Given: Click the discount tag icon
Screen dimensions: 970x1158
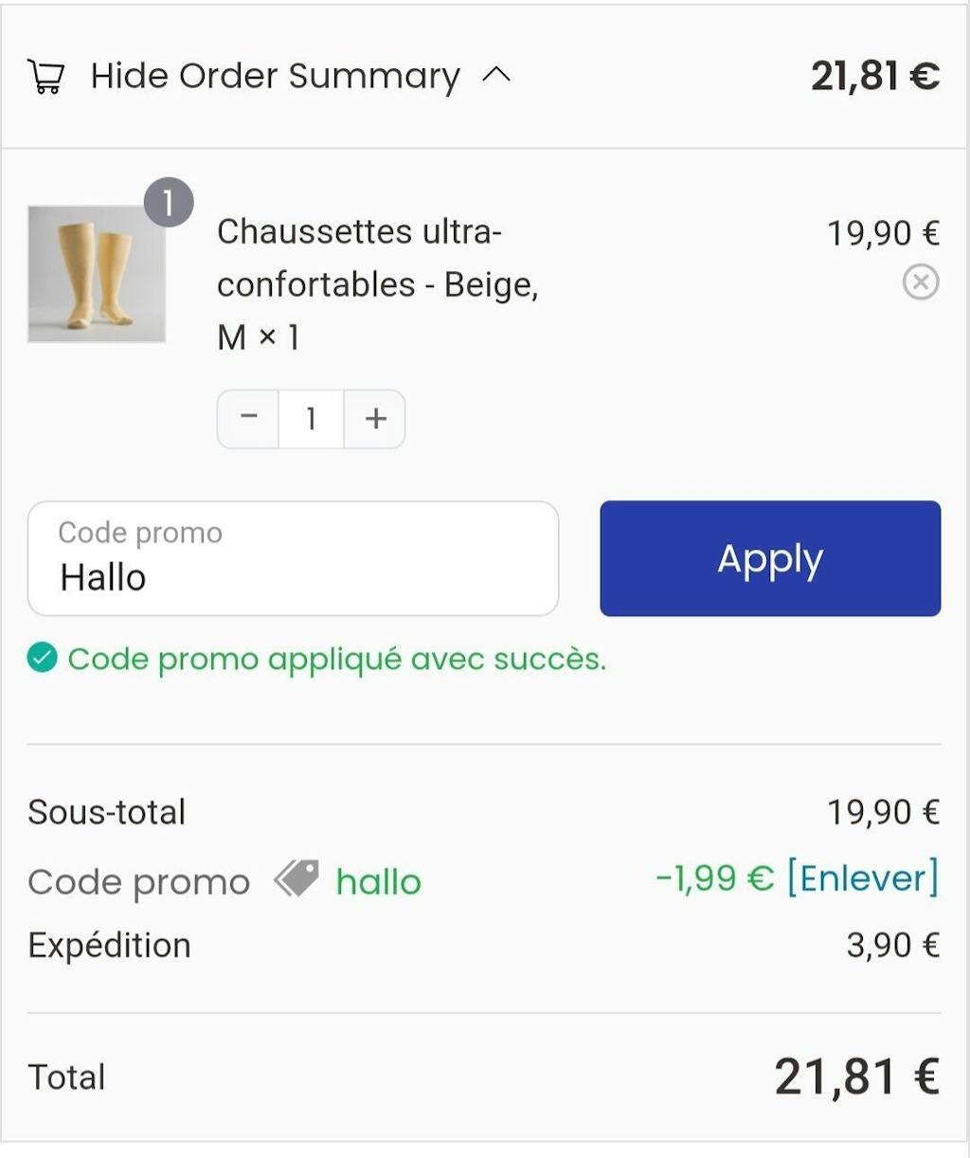Looking at the screenshot, I should [296, 878].
